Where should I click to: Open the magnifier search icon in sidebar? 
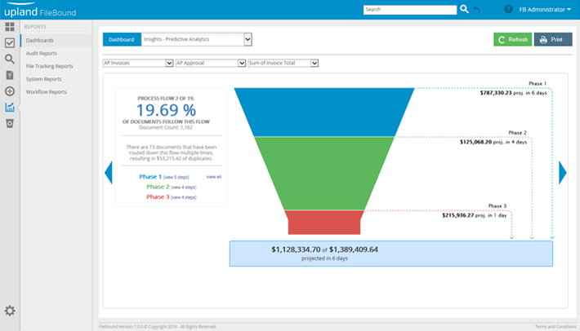[10, 59]
